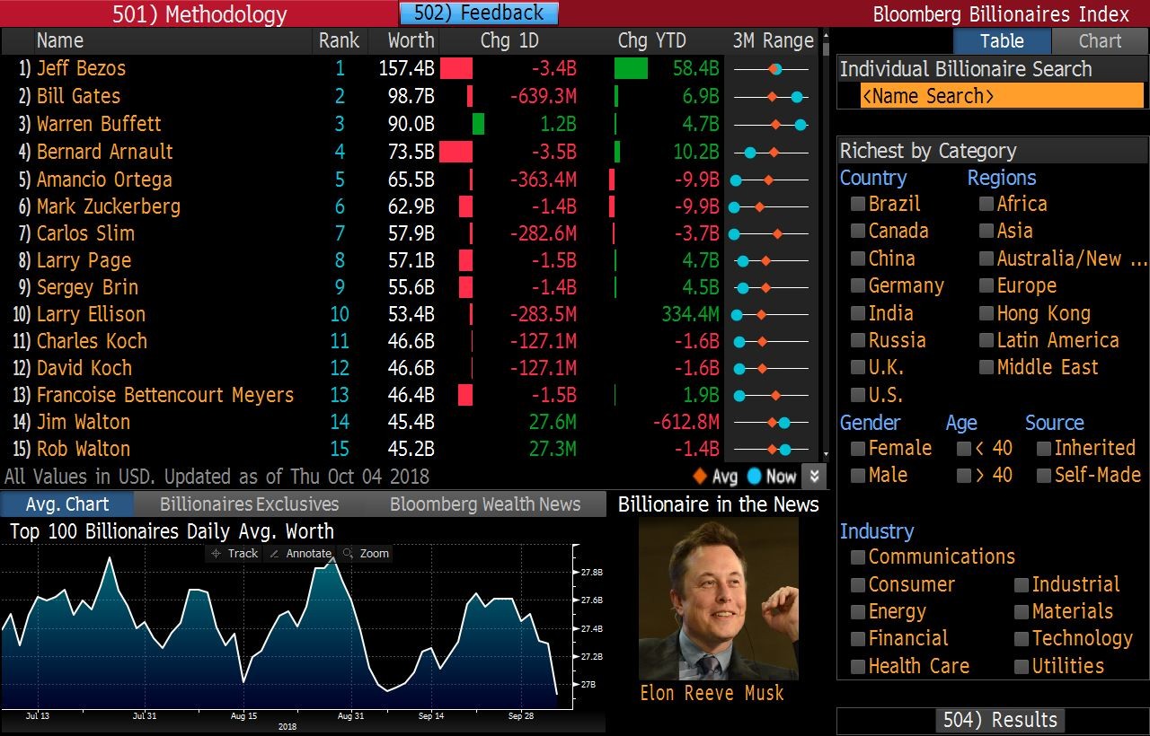The height and width of the screenshot is (736, 1150).
Task: Filter by Male gender checkbox
Action: click(858, 476)
